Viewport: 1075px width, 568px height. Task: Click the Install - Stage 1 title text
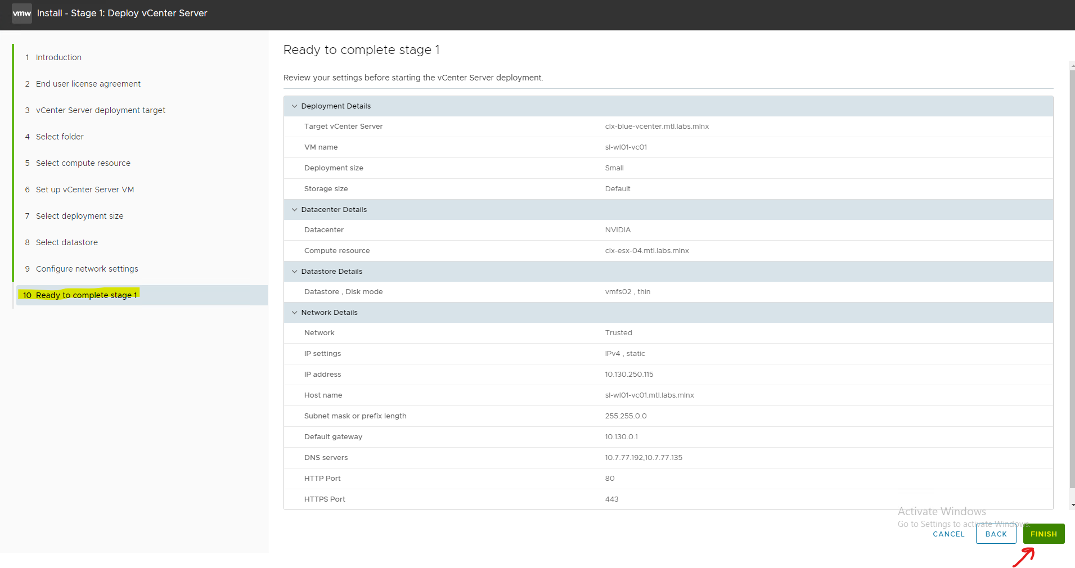pos(122,13)
